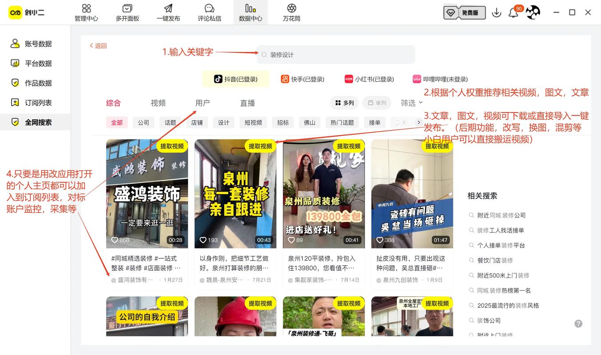The width and height of the screenshot is (601, 355).
Task: Open notifications bell with 90 badge
Action: tap(514, 12)
